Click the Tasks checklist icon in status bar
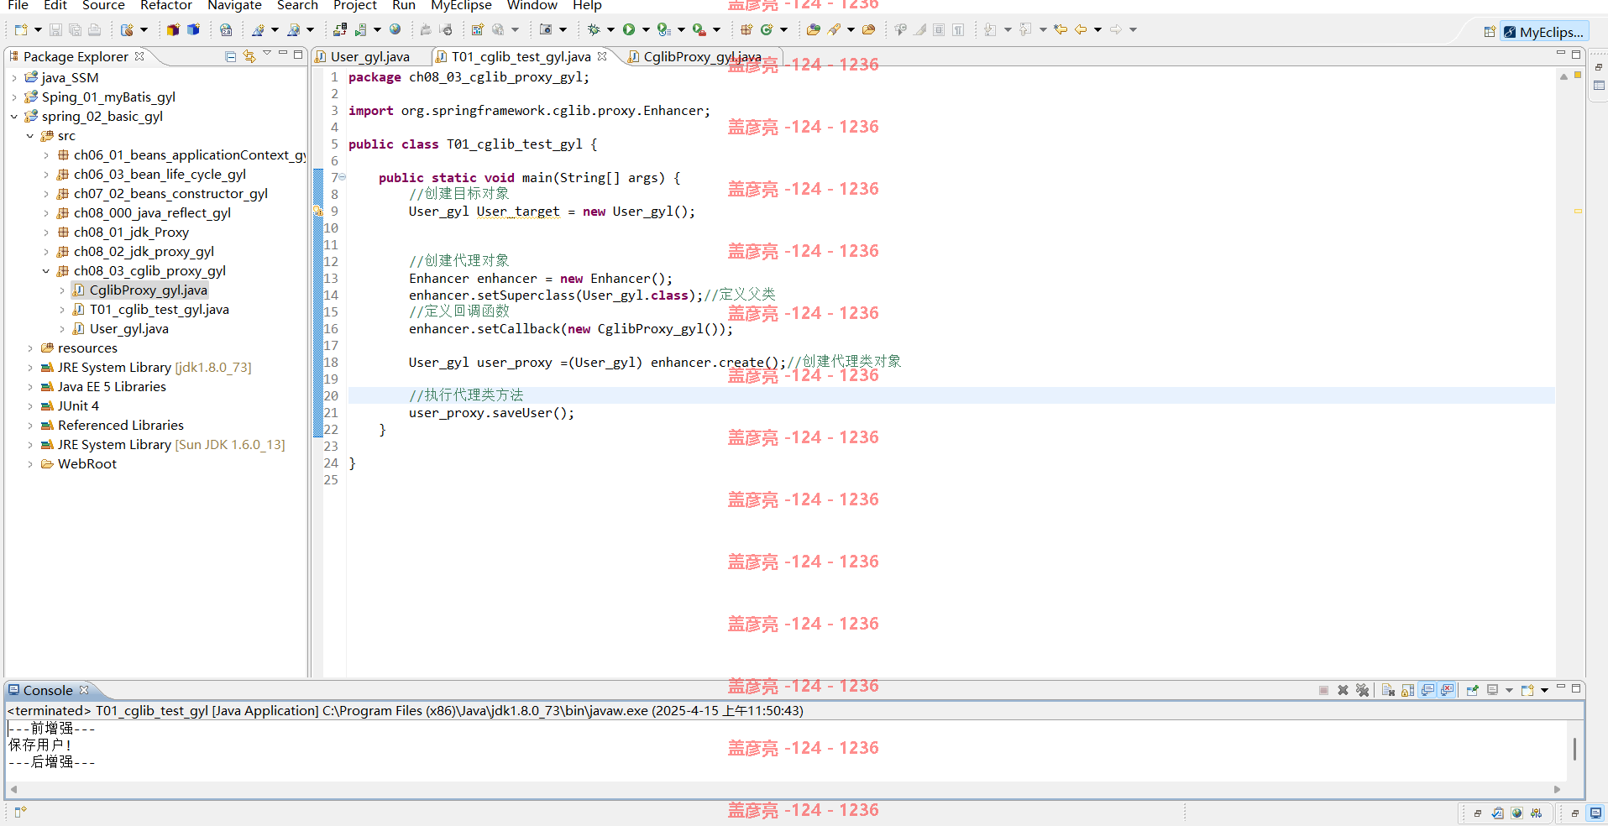 tap(1498, 813)
